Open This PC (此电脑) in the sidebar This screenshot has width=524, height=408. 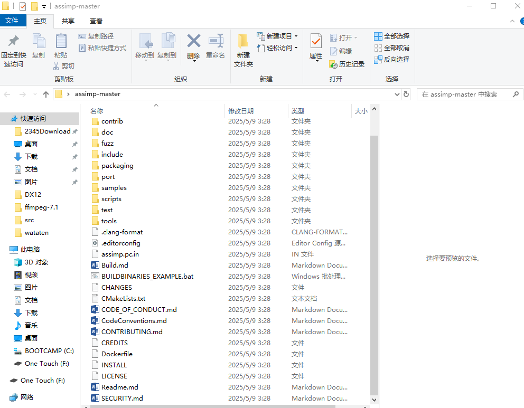point(30,250)
